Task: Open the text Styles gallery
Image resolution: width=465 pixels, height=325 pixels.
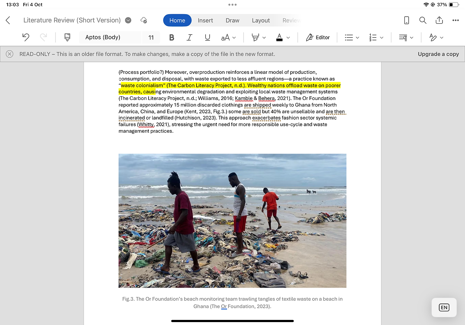Action: (x=433, y=37)
